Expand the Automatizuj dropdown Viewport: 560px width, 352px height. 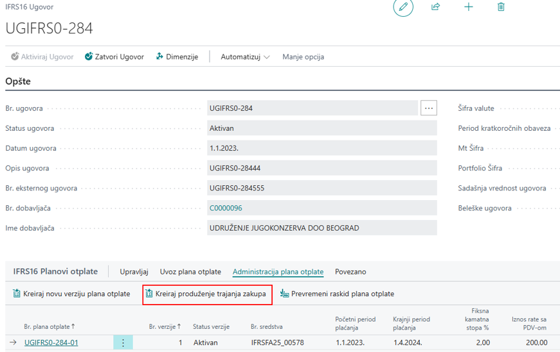245,56
